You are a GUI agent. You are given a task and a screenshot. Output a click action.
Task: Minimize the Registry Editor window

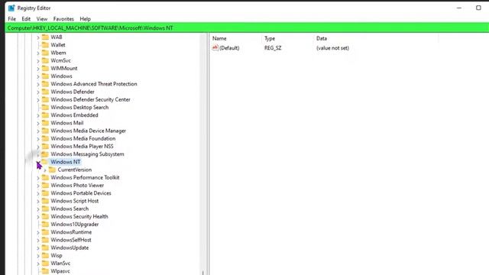click(x=459, y=8)
